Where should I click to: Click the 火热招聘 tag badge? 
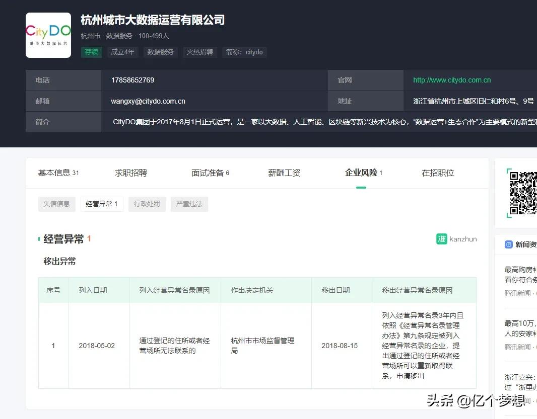click(199, 52)
